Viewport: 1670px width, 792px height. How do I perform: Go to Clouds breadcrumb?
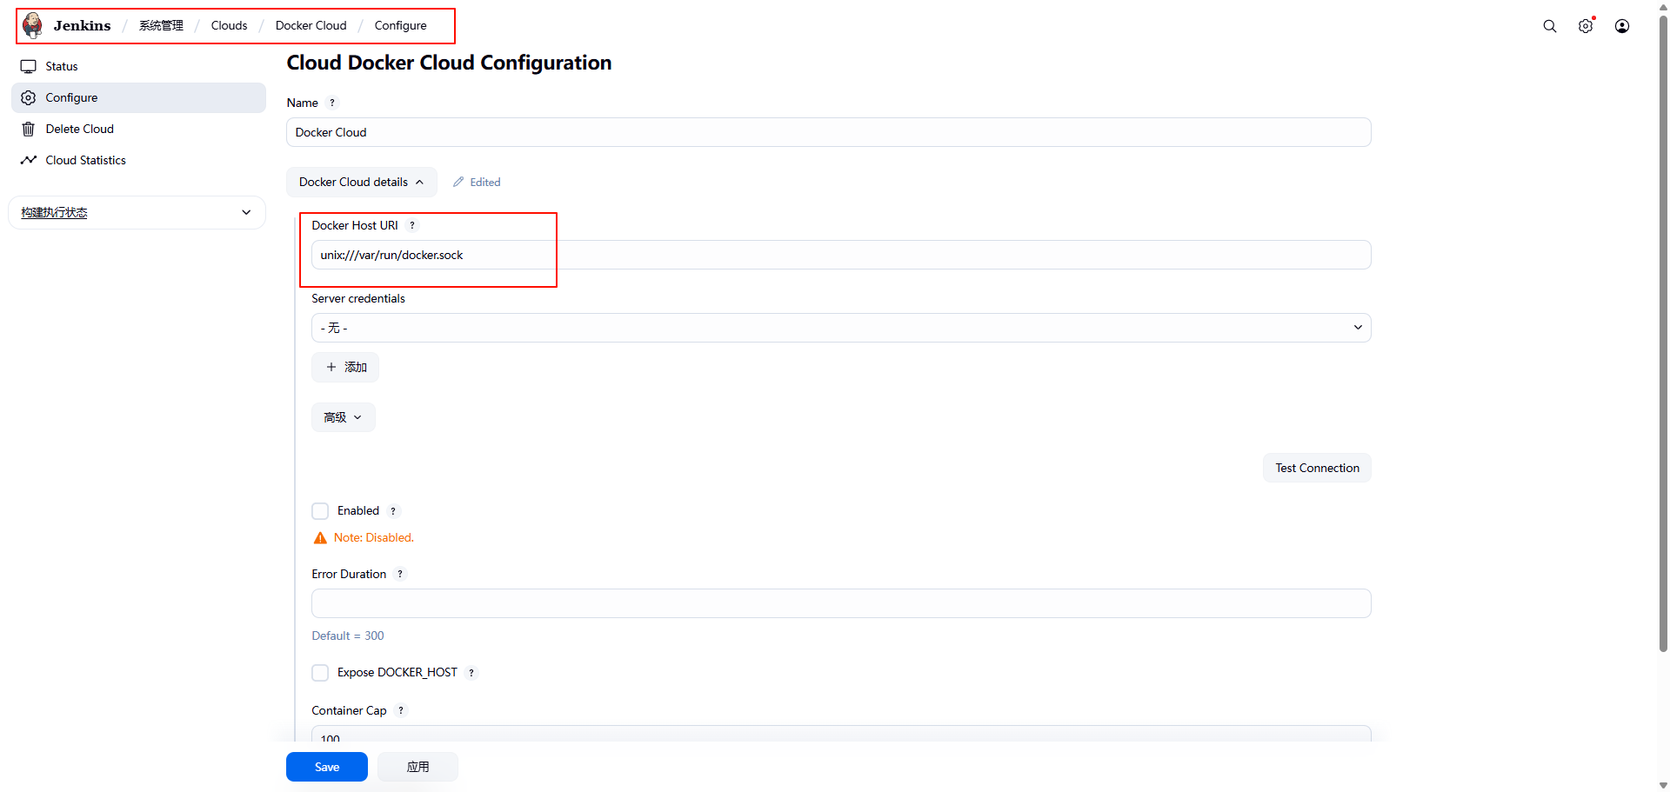click(229, 25)
